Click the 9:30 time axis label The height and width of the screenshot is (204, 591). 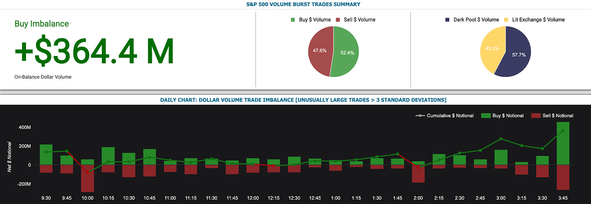[x=46, y=198]
